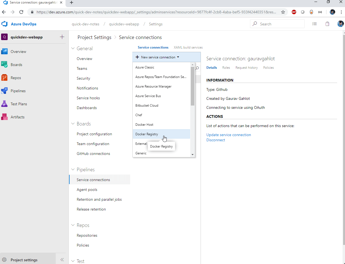This screenshot has width=345, height=264.
Task: Click the browser back arrow
Action: coord(4,12)
